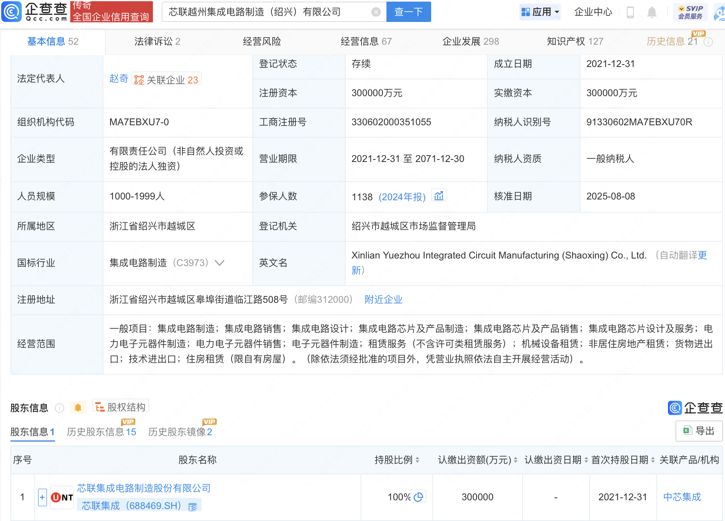The height and width of the screenshot is (521, 725).
Task: Switch to the 经营风险 tab
Action: coord(262,41)
